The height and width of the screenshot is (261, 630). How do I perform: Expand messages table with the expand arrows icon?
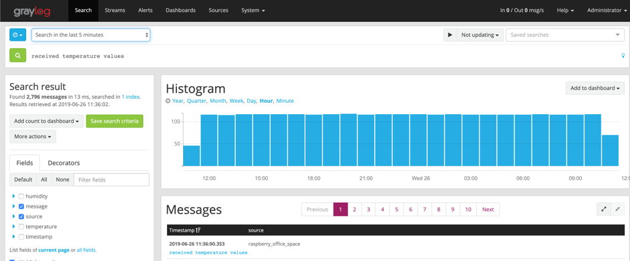point(603,209)
